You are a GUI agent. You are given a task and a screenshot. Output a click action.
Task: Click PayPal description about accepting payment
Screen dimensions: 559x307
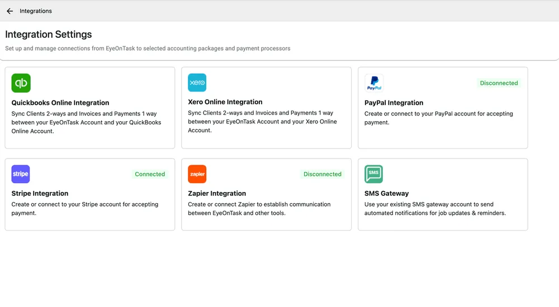pyautogui.click(x=438, y=118)
